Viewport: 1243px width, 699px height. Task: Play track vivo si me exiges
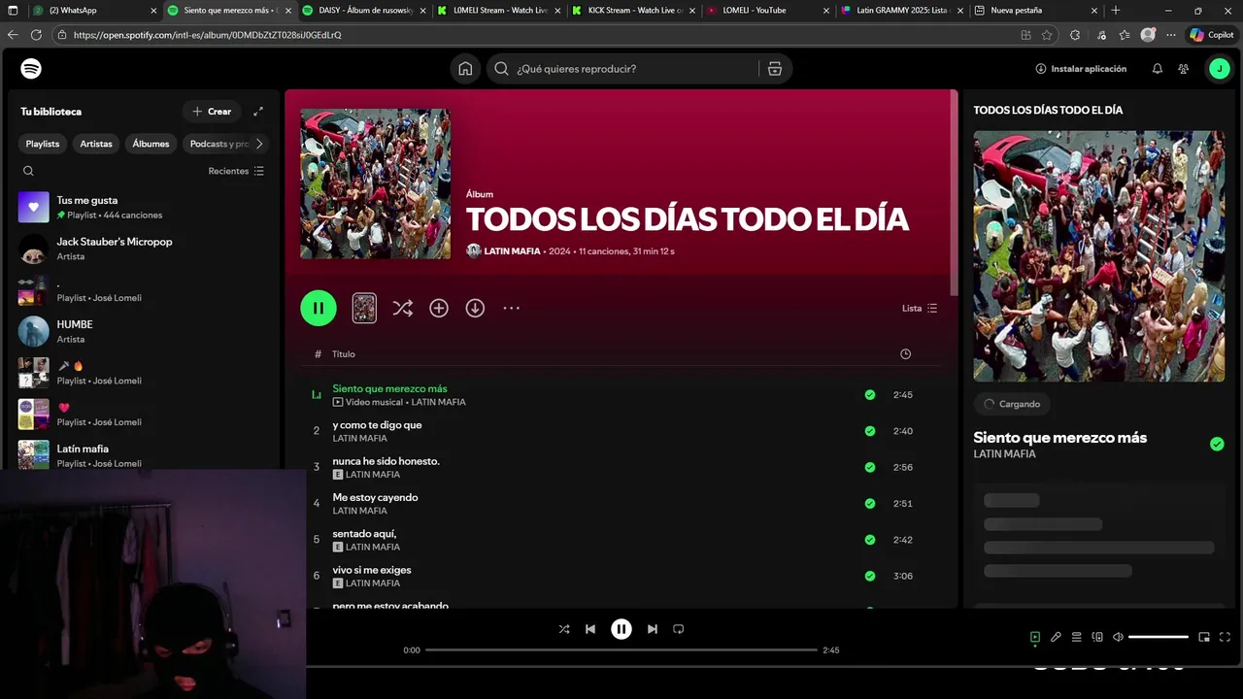pyautogui.click(x=316, y=576)
